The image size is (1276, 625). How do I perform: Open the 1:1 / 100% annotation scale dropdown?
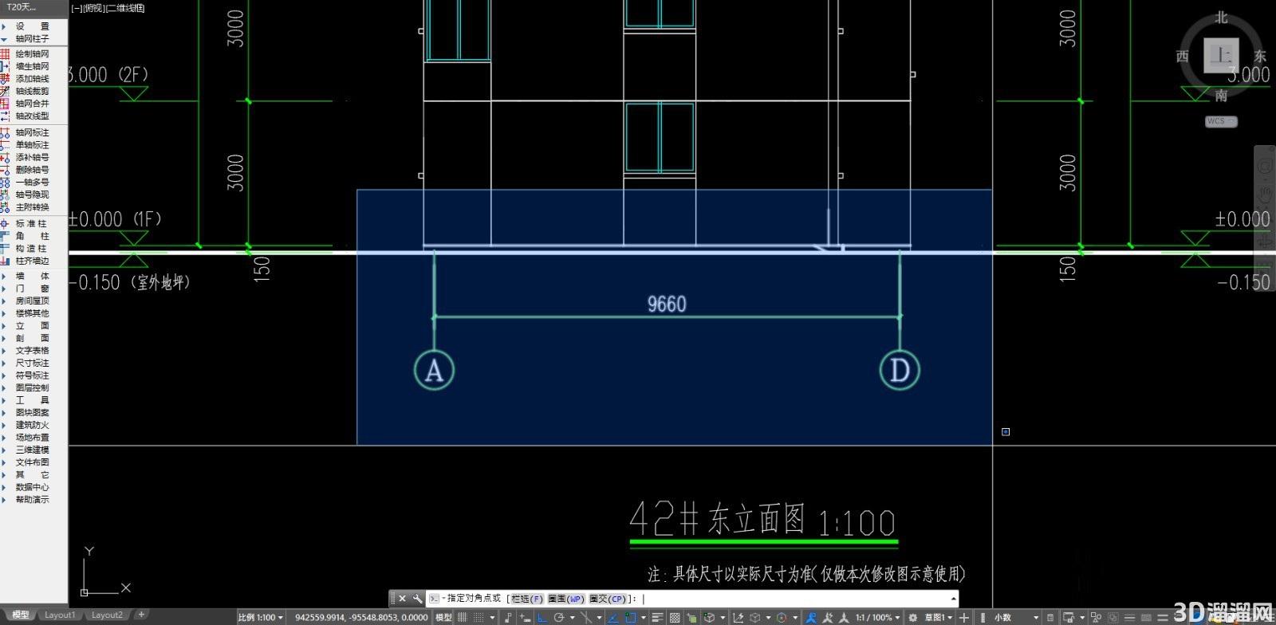point(877,617)
